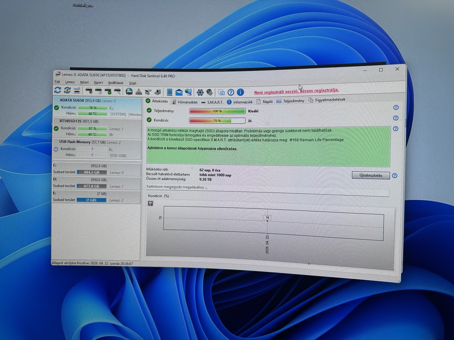Open the Nézet menu
Viewport: 454px width, 340px height.
84,82
